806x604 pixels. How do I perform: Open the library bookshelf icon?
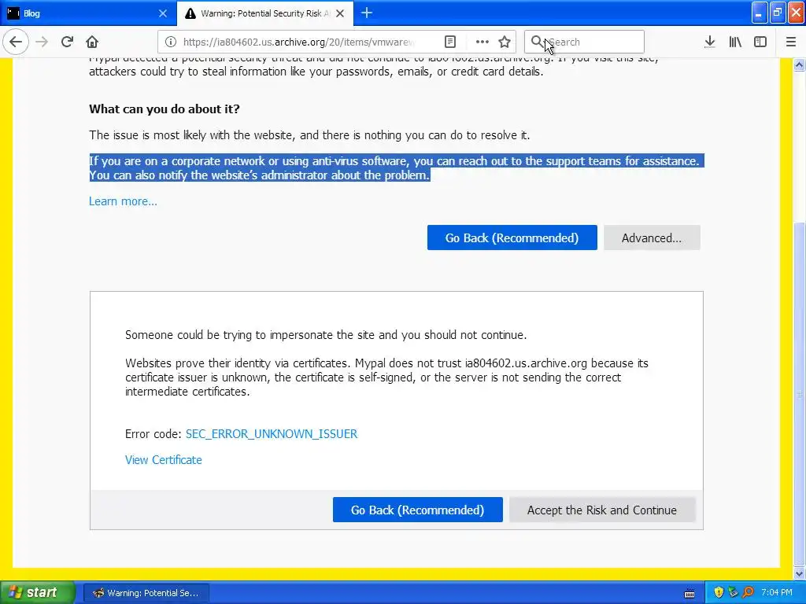click(x=735, y=42)
